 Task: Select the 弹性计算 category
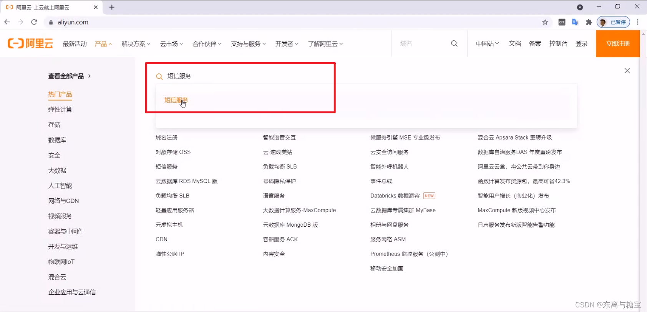[60, 110]
